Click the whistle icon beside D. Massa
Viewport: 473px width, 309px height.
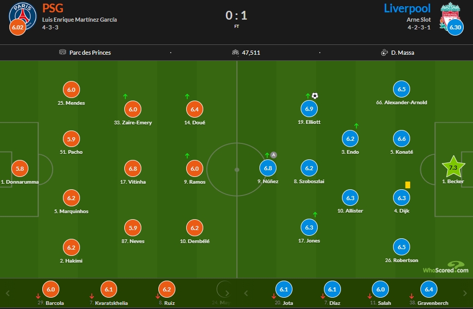pyautogui.click(x=384, y=52)
